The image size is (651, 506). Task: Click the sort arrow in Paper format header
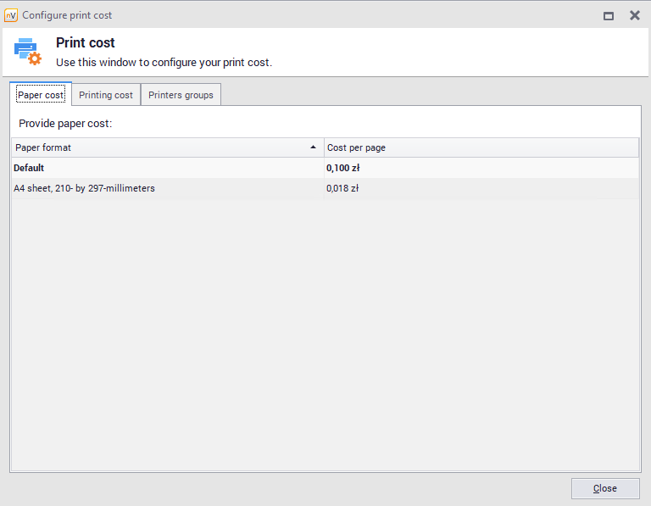coord(314,147)
